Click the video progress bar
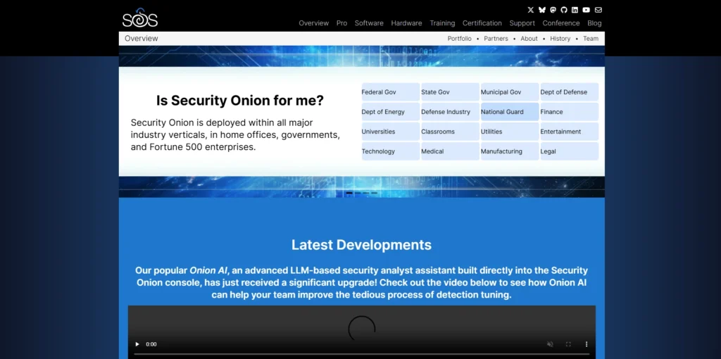This screenshot has height=359, width=721. coord(361,354)
